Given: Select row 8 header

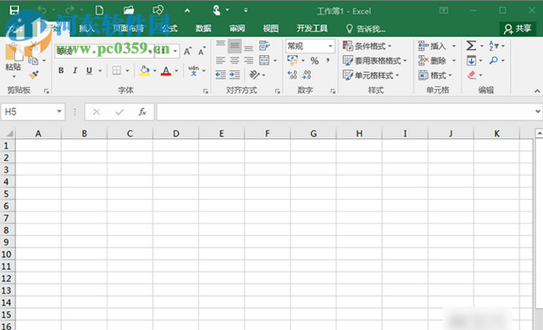Looking at the screenshot, I should (x=6, y=230).
